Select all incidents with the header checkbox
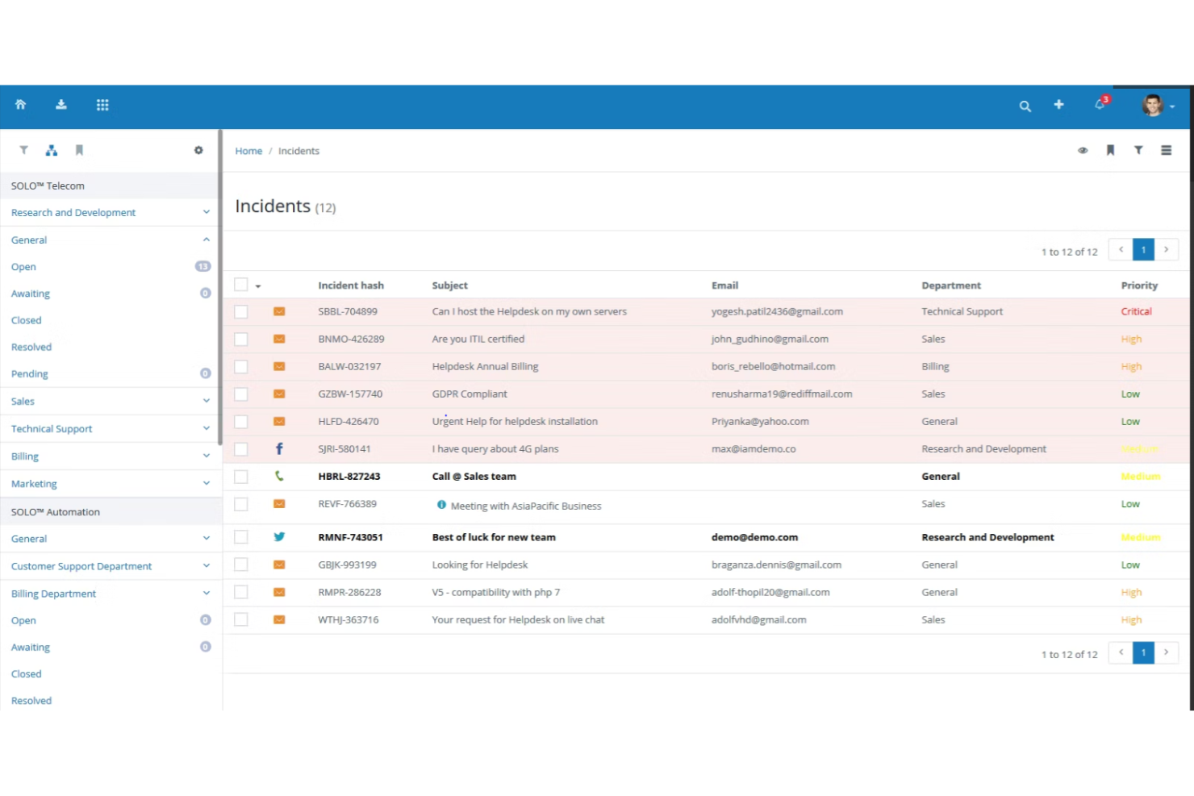This screenshot has height=796, width=1194. pyautogui.click(x=240, y=284)
